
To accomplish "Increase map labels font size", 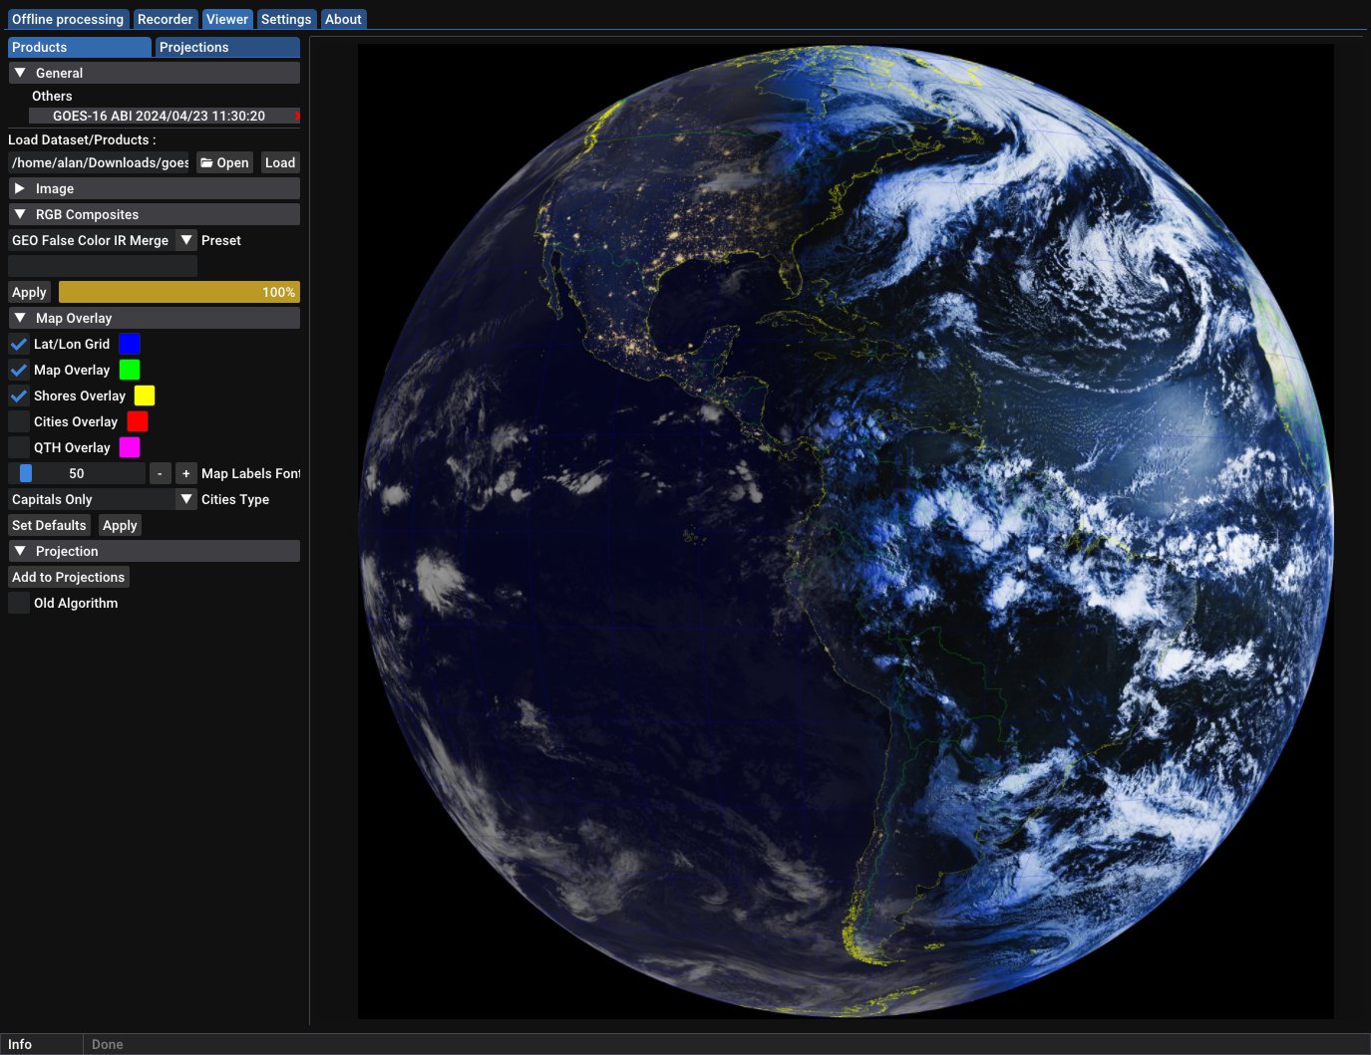I will (x=185, y=473).
